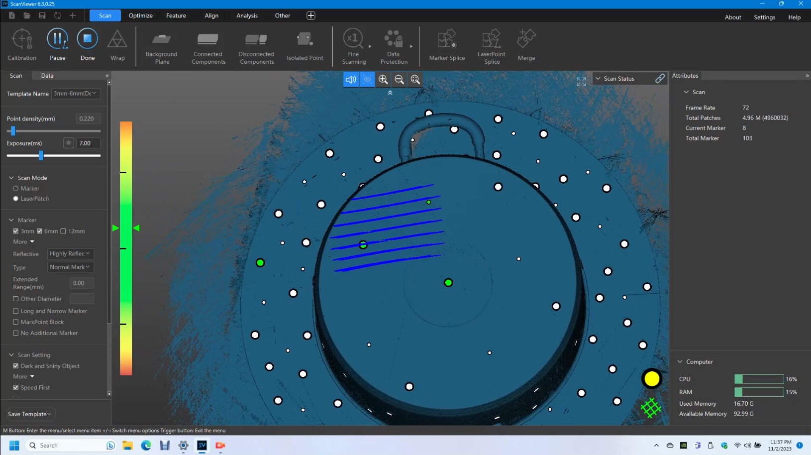Image resolution: width=811 pixels, height=455 pixels.
Task: Switch to the Feature ribbon tab
Action: point(176,15)
